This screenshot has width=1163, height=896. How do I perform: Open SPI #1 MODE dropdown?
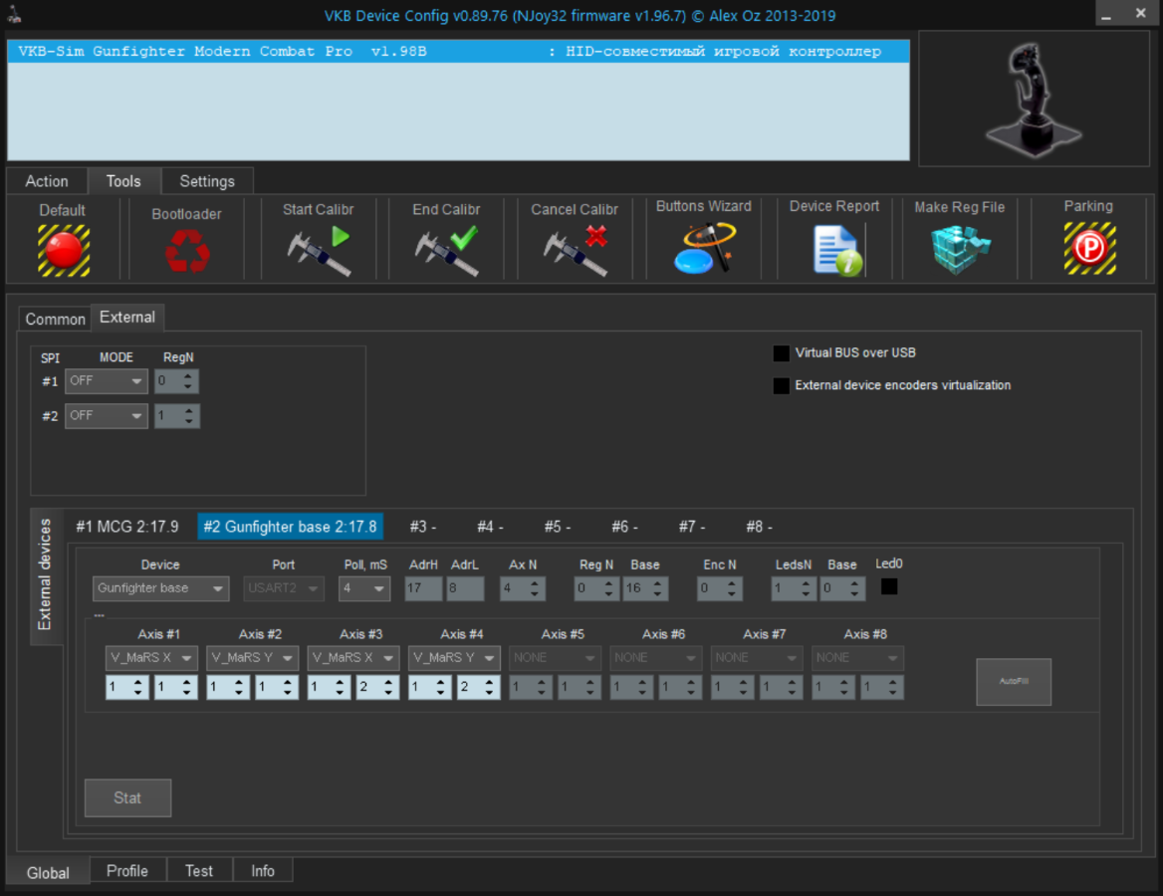107,381
